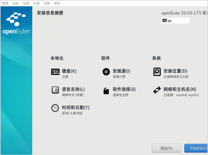
Task: Click the disc icon for 安装源(I)
Action: pos(106,72)
